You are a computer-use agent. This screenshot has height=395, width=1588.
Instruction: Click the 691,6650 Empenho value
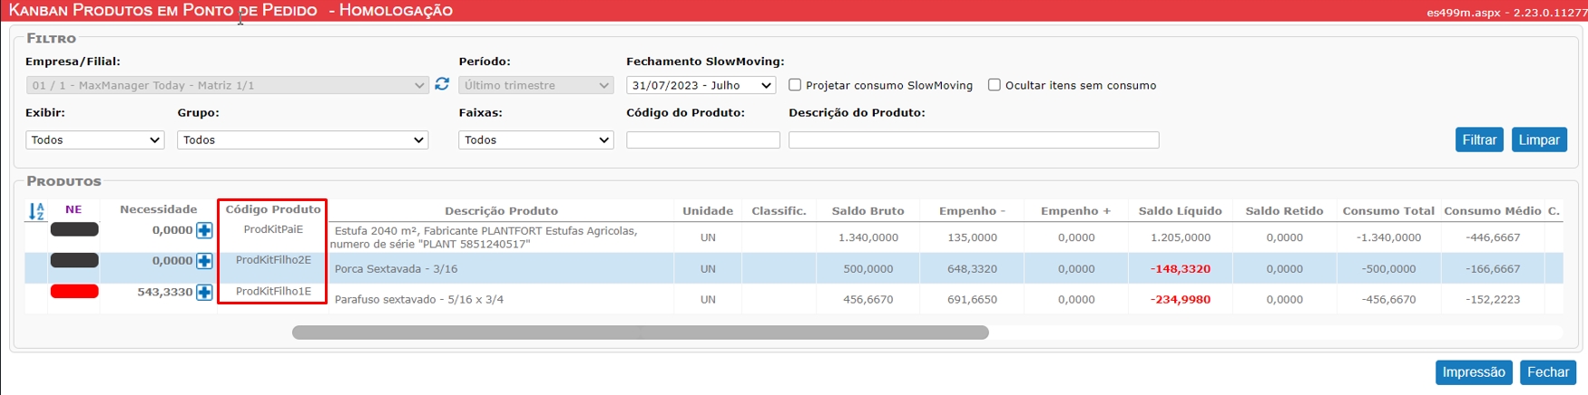pos(972,300)
